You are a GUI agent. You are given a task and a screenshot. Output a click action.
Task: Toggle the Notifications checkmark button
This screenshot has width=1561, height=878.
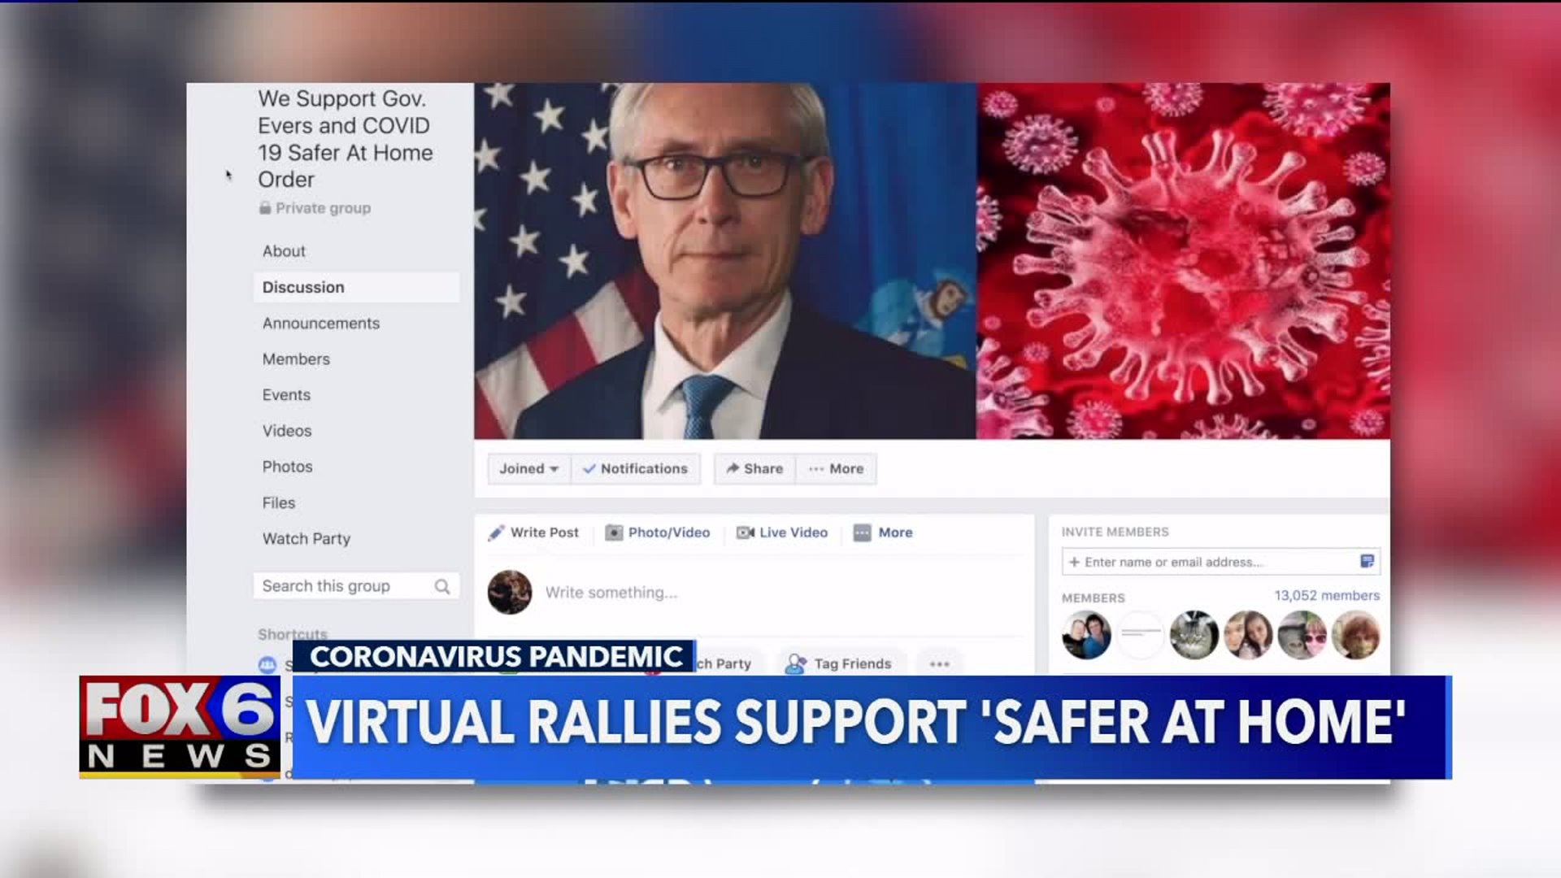pyautogui.click(x=636, y=469)
